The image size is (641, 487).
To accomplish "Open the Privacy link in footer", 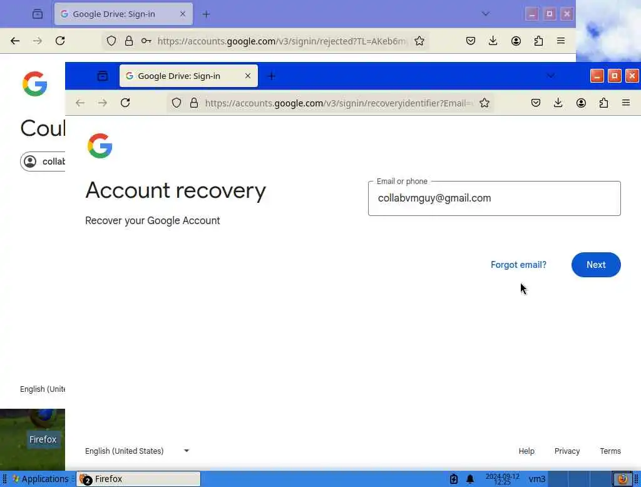I will [567, 451].
